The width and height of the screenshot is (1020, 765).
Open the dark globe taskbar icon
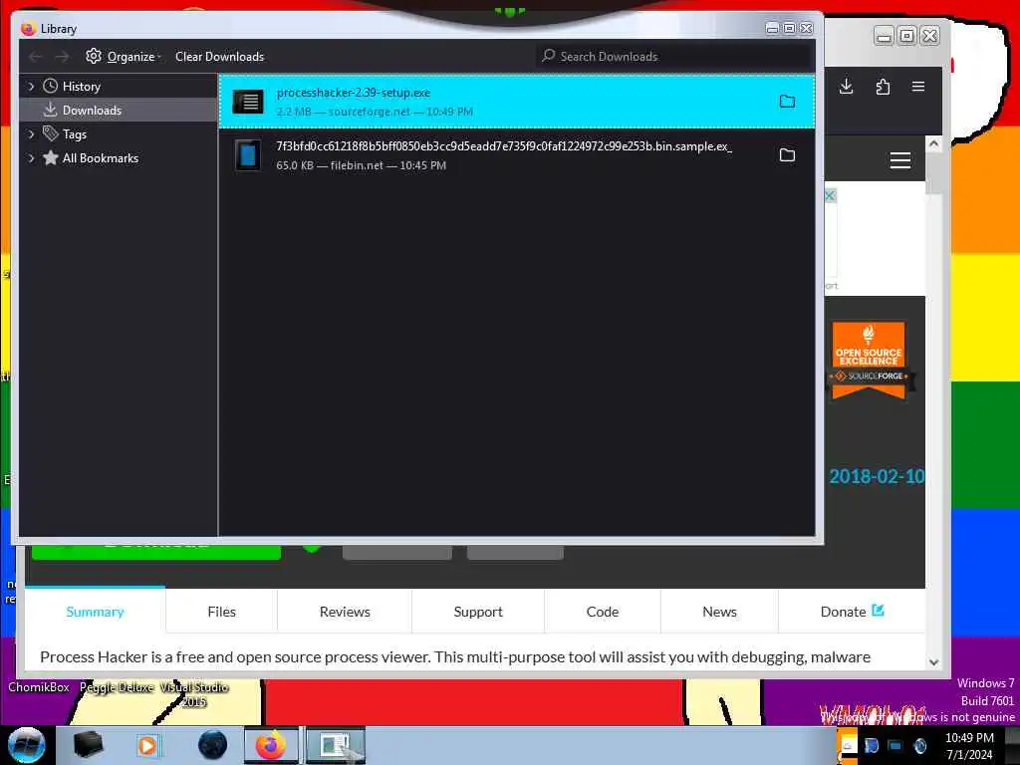tap(212, 745)
